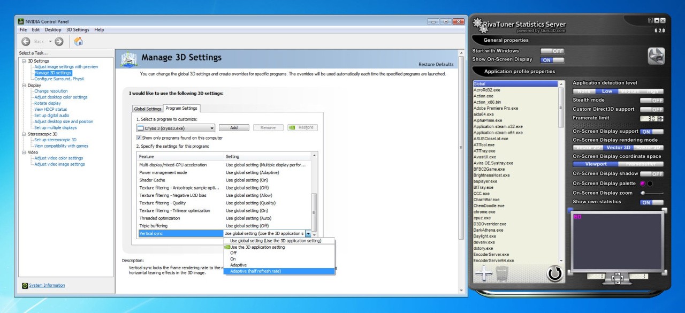
Task: Click Restore Defaults link
Action: click(436, 64)
